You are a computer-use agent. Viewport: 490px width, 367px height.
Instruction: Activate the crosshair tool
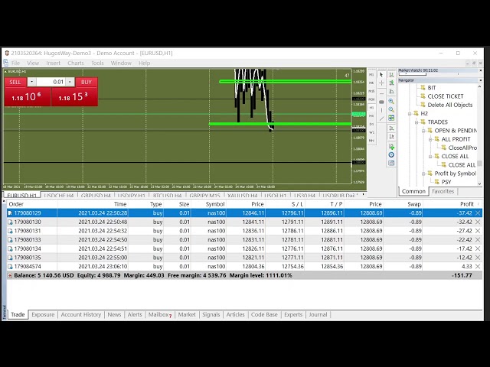point(382,83)
